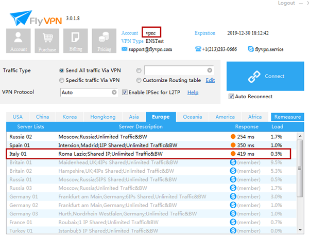
Task: Click the dollar member icon for Germany 03
Action: [233, 213]
